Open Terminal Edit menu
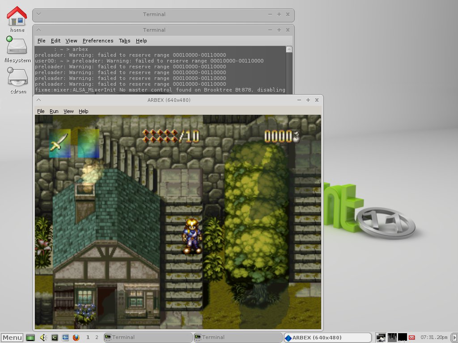The image size is (458, 343). [x=55, y=41]
